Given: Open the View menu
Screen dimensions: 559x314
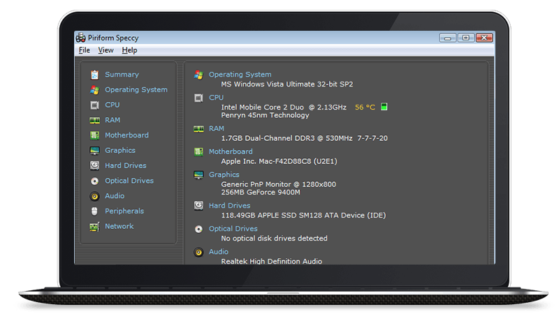Looking at the screenshot, I should (x=106, y=50).
